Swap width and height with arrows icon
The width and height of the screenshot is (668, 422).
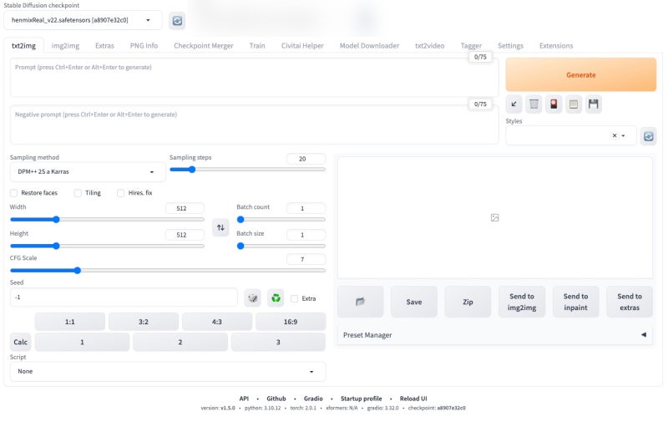tap(220, 227)
